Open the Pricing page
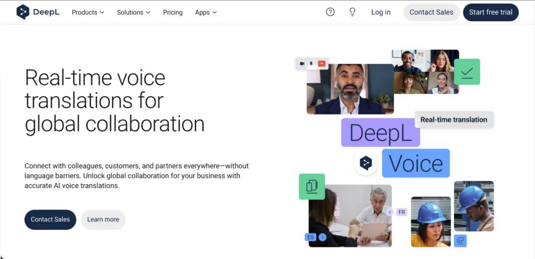535x259 pixels. tap(172, 12)
